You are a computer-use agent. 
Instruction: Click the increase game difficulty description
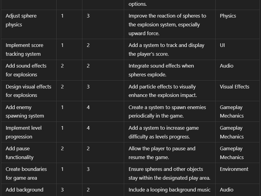coord(163,132)
